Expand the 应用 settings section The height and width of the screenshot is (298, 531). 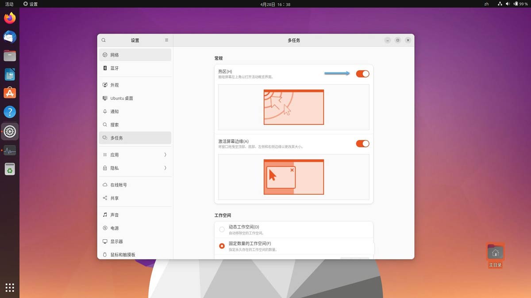(135, 155)
